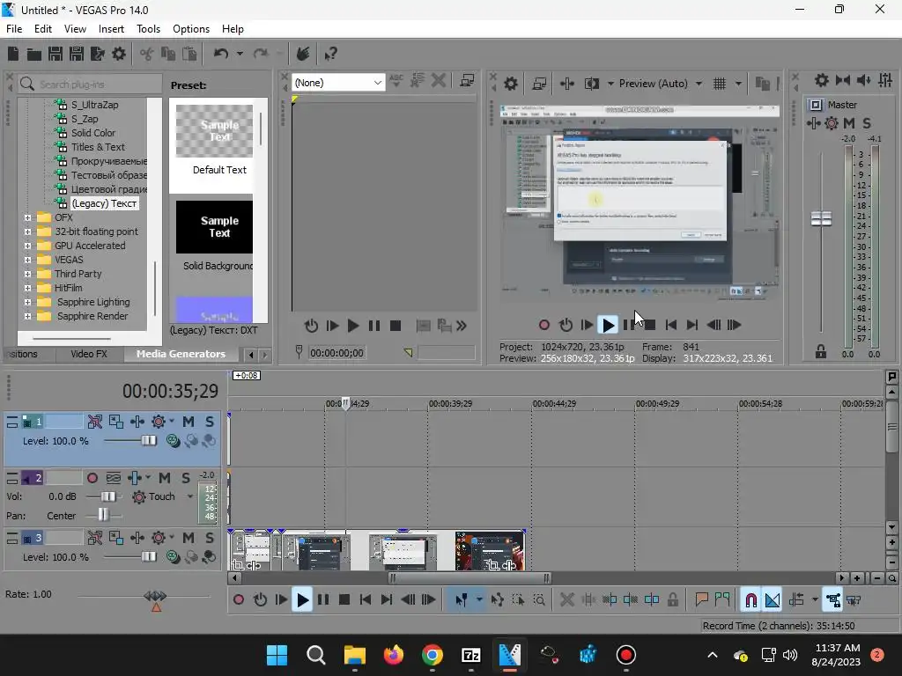Create a new project from the toolbar

pyautogui.click(x=13, y=54)
